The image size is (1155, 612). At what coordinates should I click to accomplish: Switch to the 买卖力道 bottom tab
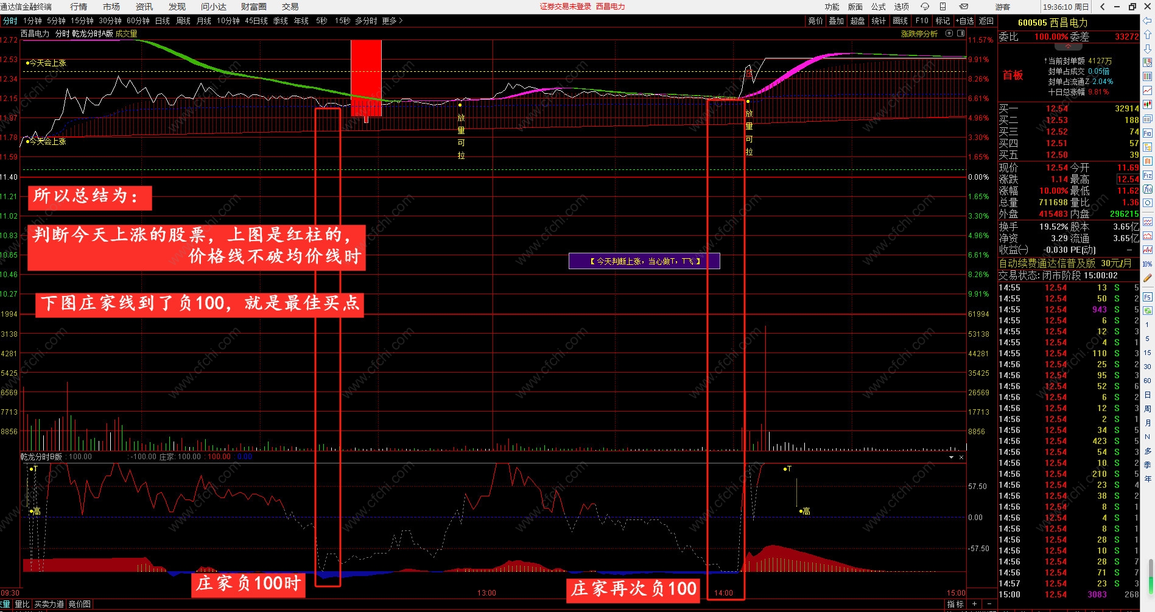[49, 604]
